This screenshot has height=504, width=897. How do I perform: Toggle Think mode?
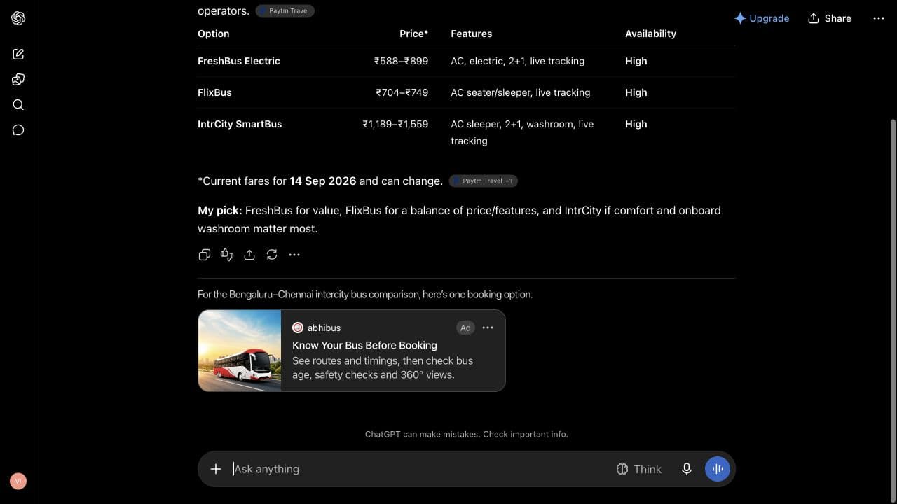[638, 469]
